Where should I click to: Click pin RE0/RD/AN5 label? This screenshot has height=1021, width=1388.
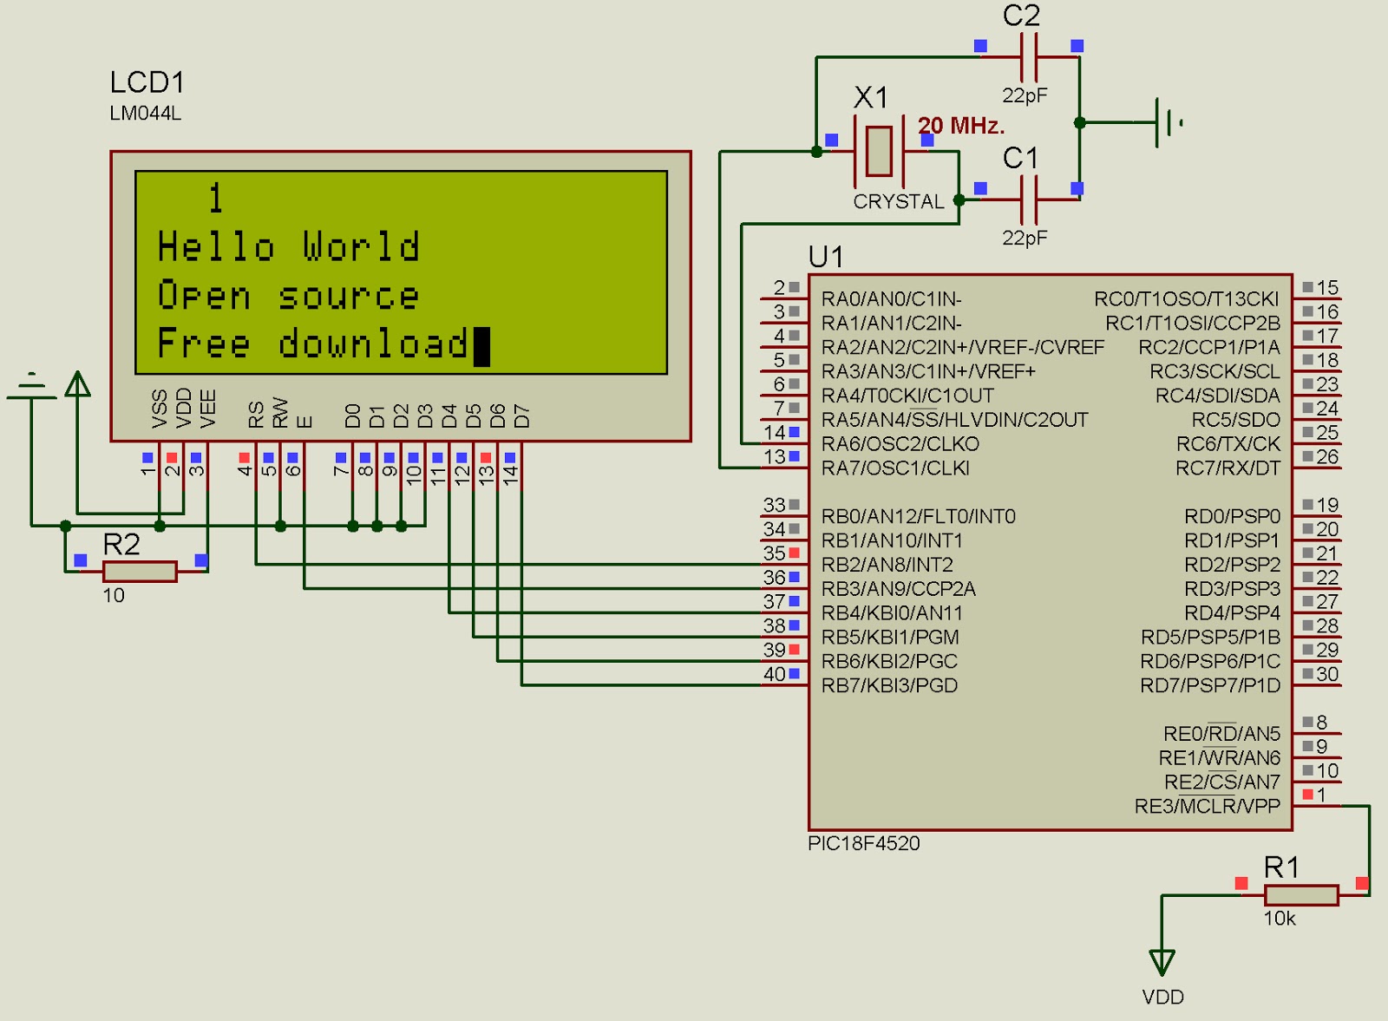click(1222, 734)
